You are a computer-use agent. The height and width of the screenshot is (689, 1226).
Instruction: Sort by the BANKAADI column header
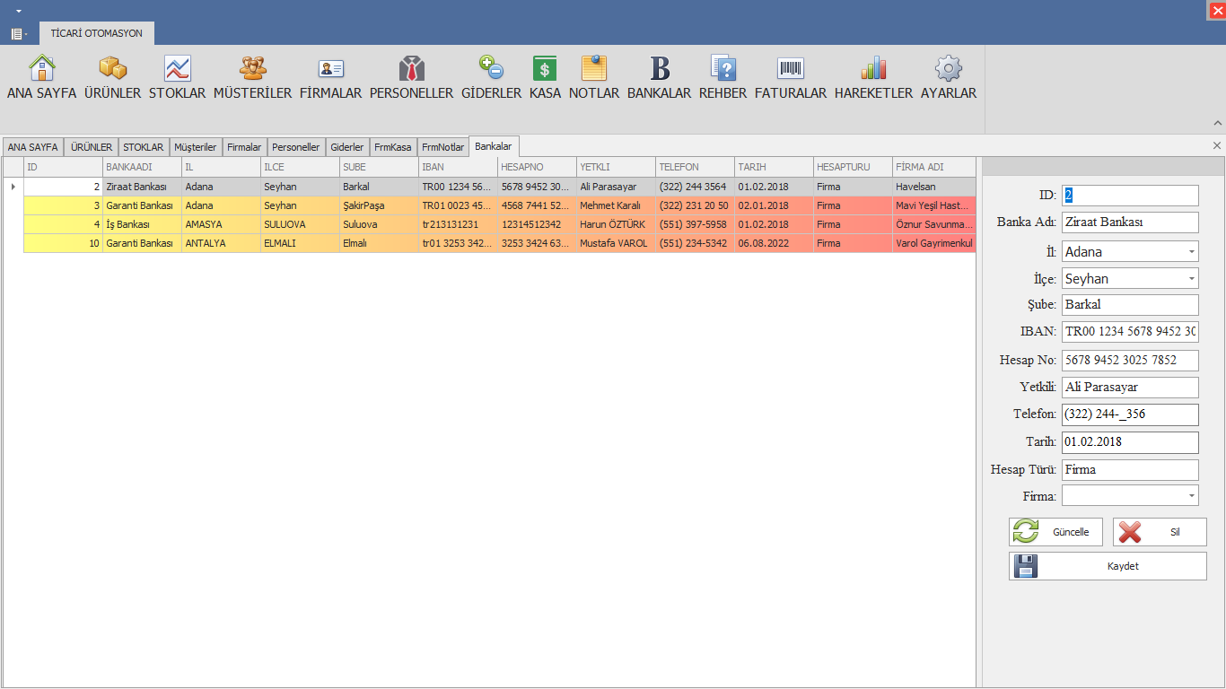coord(142,167)
